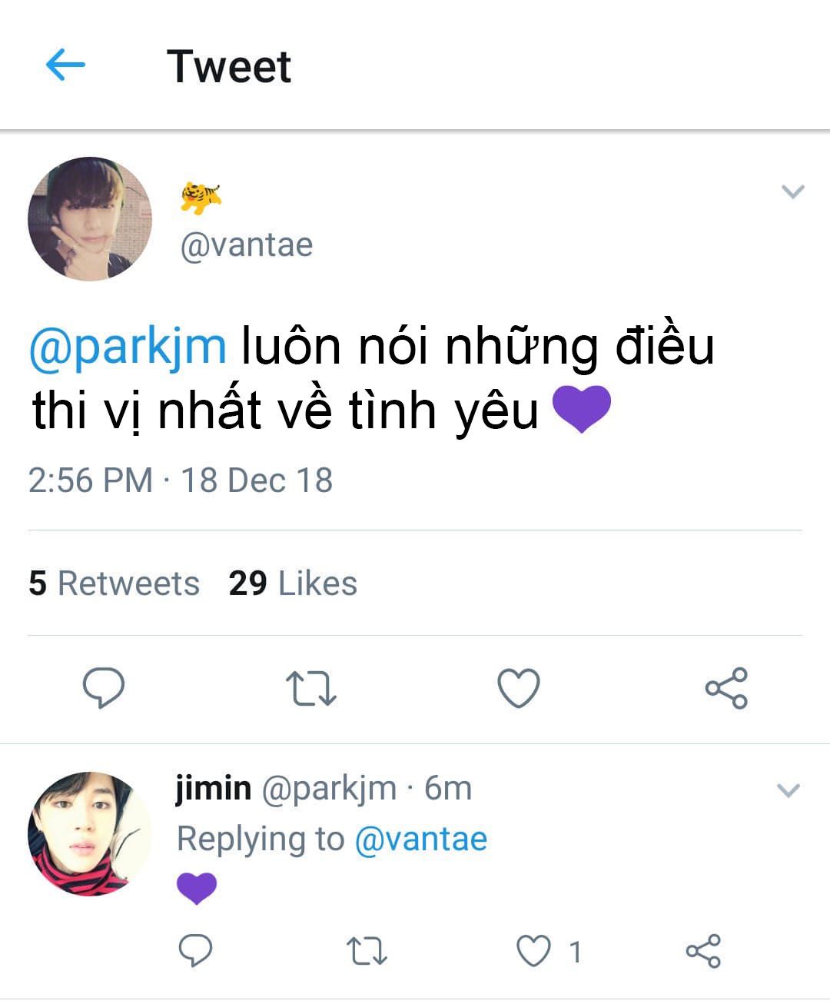
Task: Tap the 2:56 PM · 18 Dec 18 timestamp
Action: (181, 480)
